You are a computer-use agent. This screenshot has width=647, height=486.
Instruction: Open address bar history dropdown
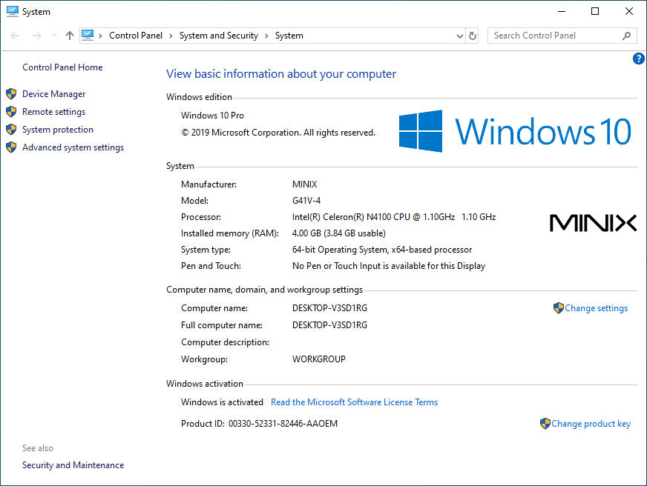click(460, 36)
